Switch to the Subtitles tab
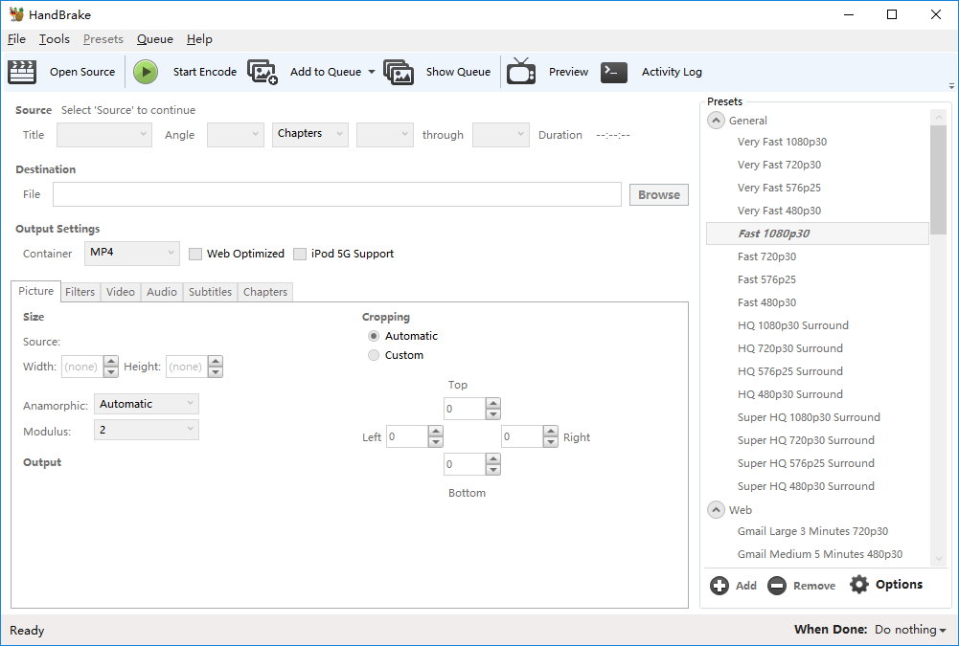 (x=210, y=292)
